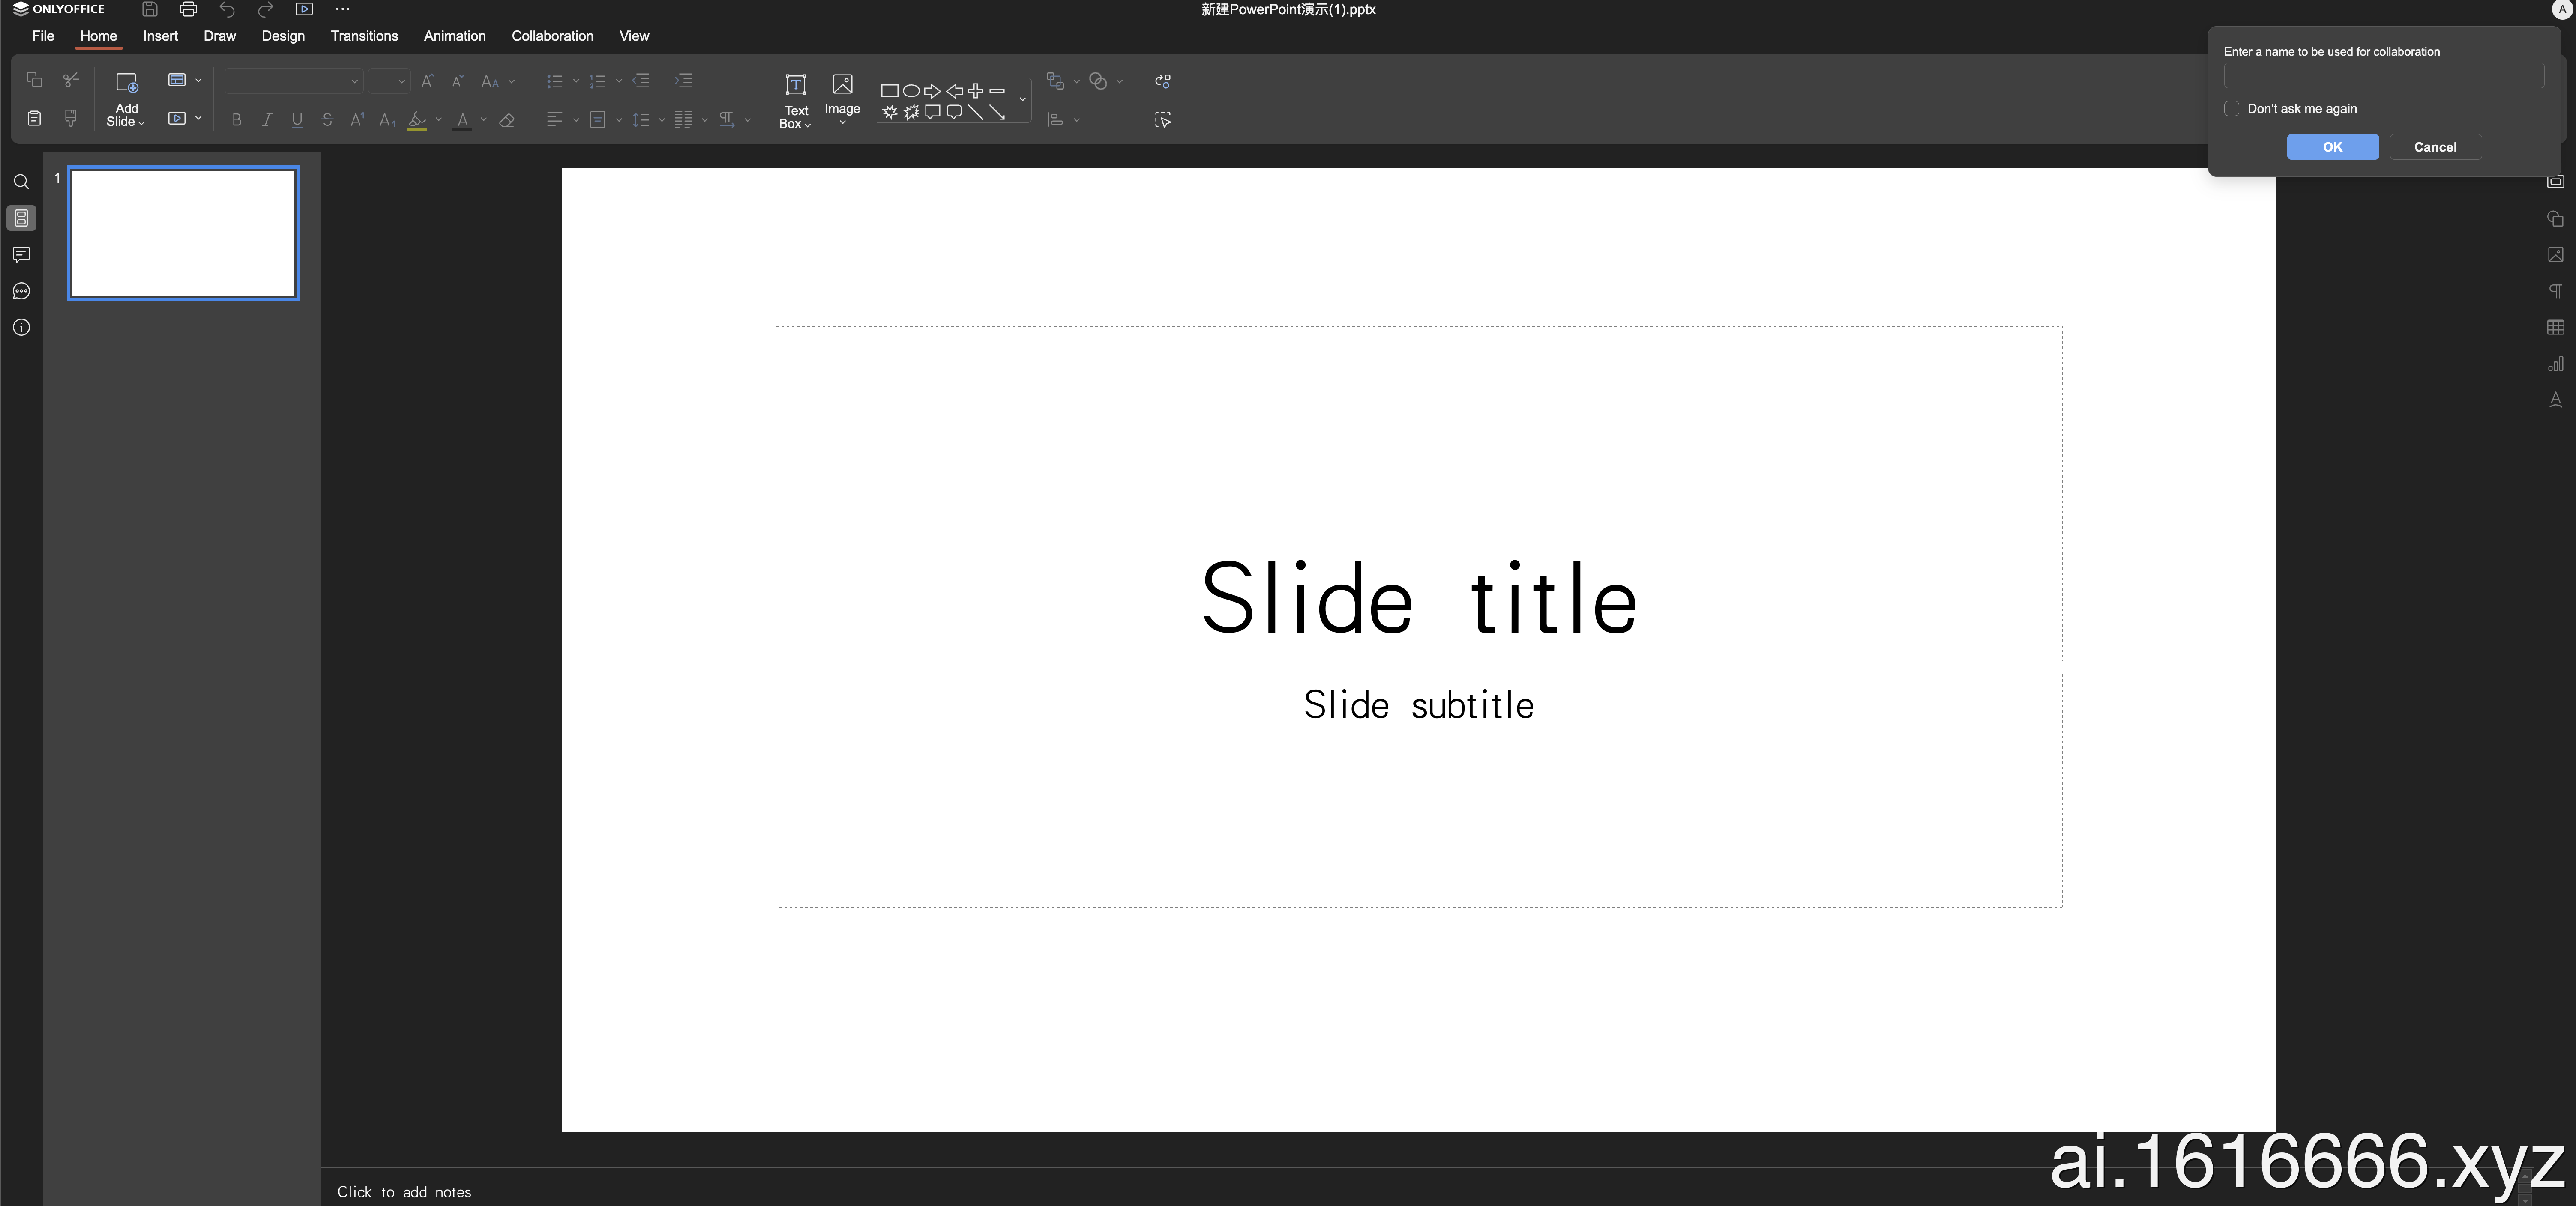Focus the collaboration name input field

point(2383,76)
